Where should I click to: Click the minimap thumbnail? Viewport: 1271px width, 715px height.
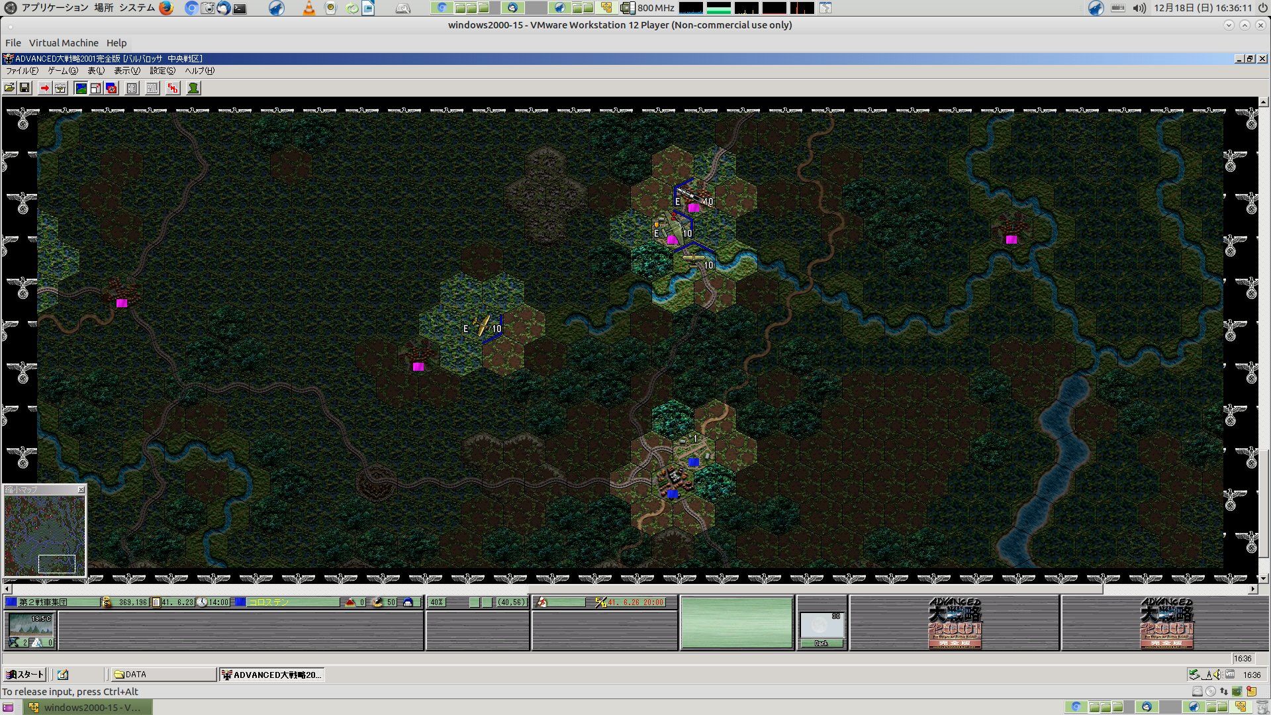click(45, 535)
